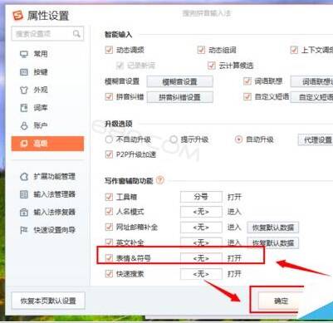The height and width of the screenshot is (323, 333).
Task: Uncheck the 表情&符号 checkbox
Action: [x=109, y=258]
